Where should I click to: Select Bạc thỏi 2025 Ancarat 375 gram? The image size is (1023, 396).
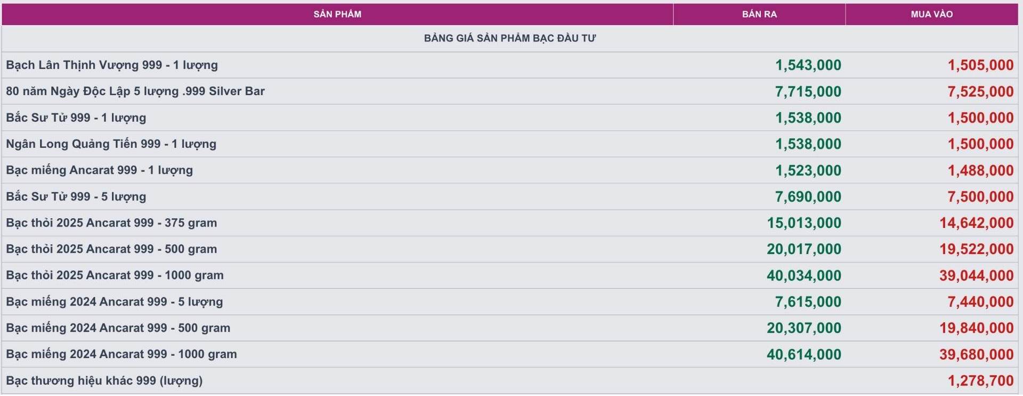click(111, 222)
